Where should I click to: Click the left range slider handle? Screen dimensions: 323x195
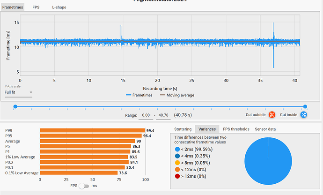(15, 107)
